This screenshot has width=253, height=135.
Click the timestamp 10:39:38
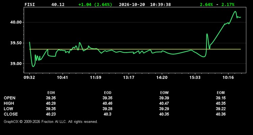tap(160, 4)
